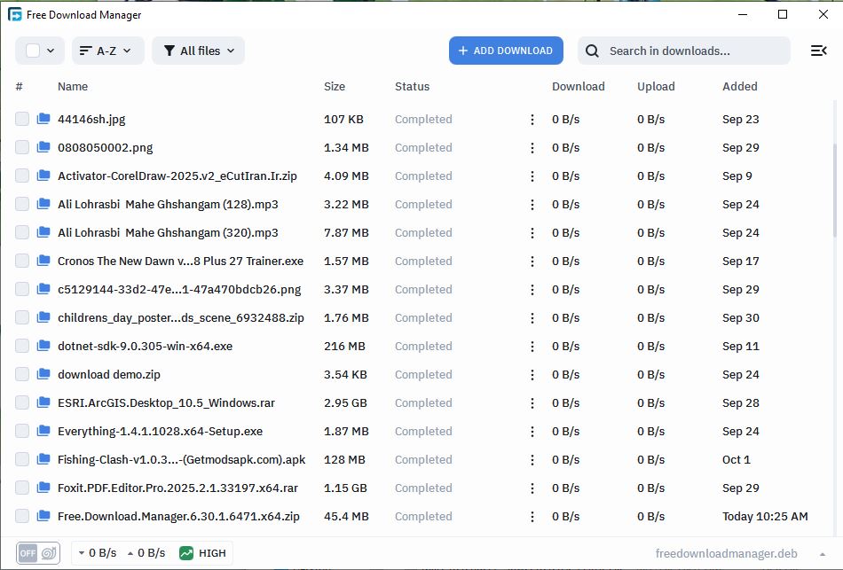Click the folder icon for Foxit.PDF.Editor.Pro rar
The height and width of the screenshot is (570, 843).
pos(43,488)
